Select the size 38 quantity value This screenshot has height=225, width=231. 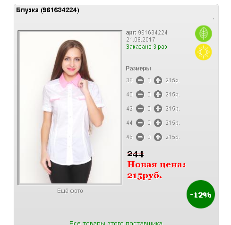[149, 80]
